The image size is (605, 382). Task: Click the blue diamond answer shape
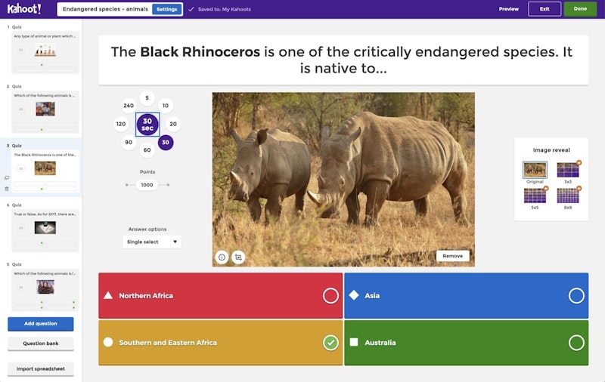(x=354, y=295)
